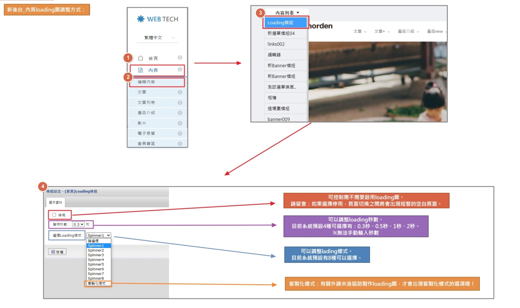The image size is (520, 308).
Task: Tick the 停用 checkbox
Action: (x=54, y=215)
